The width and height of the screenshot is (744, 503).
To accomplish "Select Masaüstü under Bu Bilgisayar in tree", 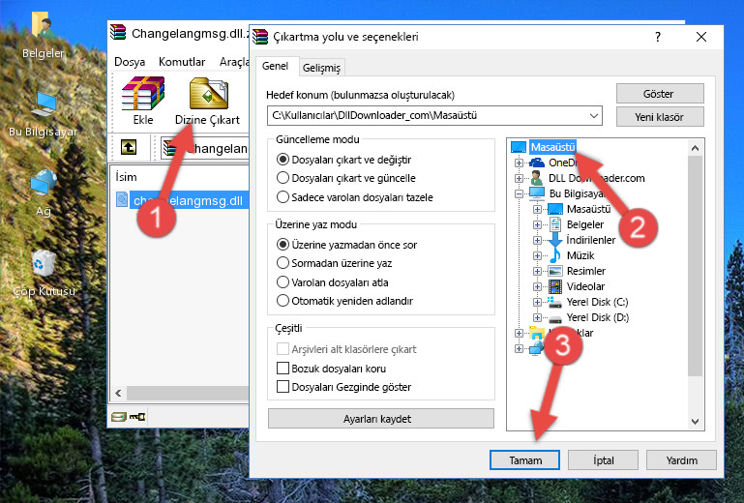I will [x=588, y=209].
